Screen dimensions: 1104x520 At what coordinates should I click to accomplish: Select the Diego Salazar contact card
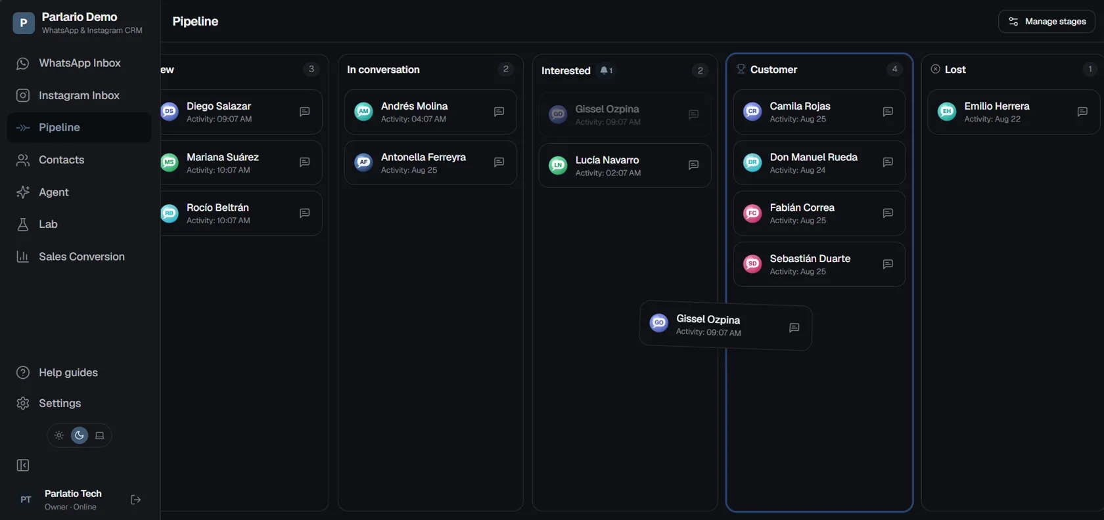[x=241, y=112]
